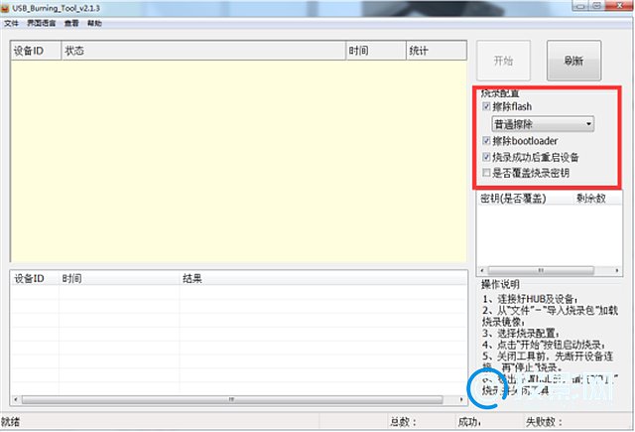Open the 文件 menu
635x432 pixels.
(11, 22)
